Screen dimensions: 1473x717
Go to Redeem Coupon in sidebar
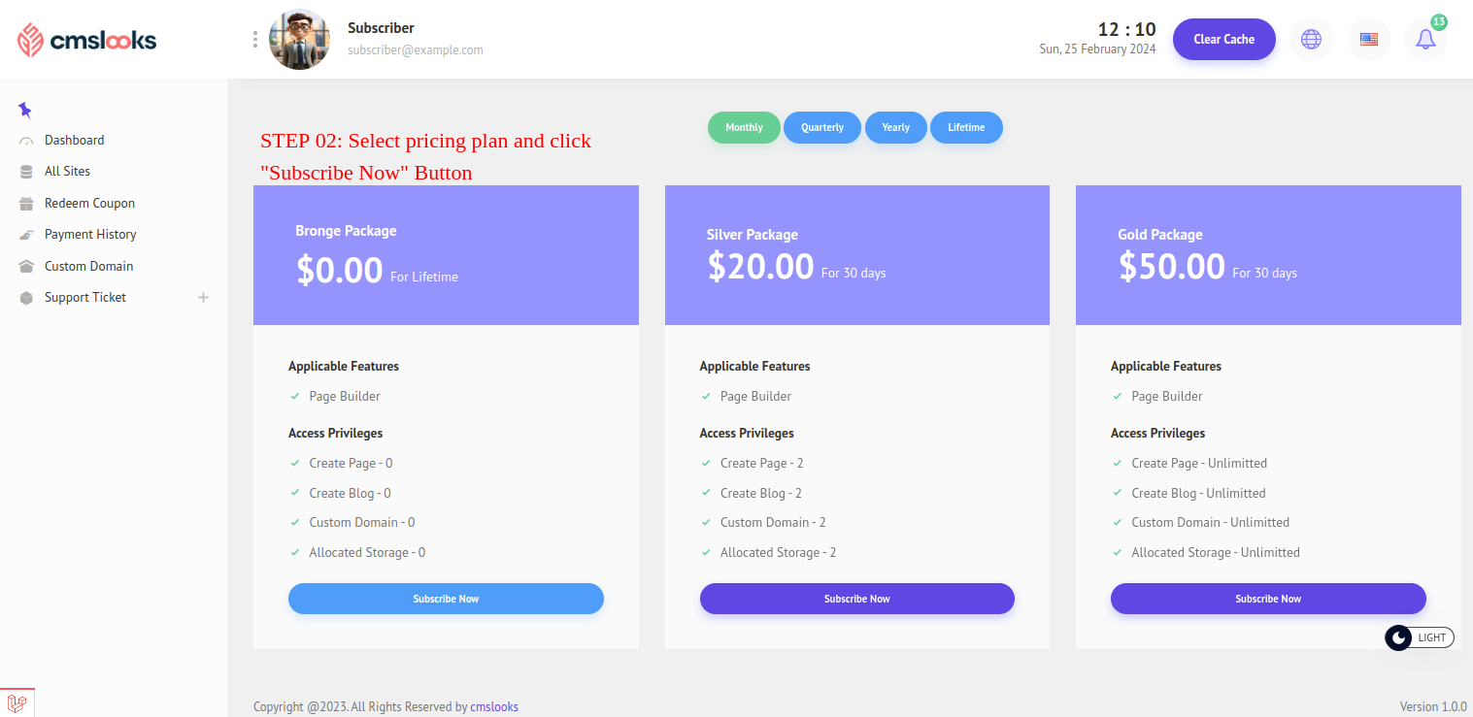pyautogui.click(x=89, y=203)
